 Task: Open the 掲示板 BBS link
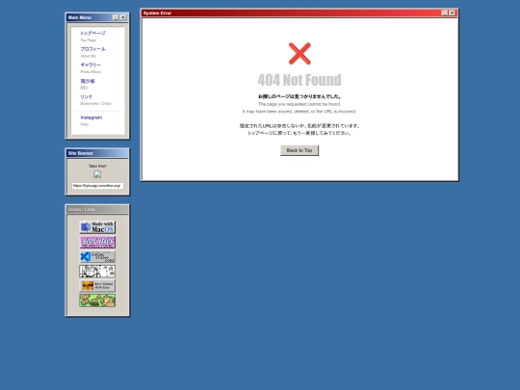click(x=88, y=81)
